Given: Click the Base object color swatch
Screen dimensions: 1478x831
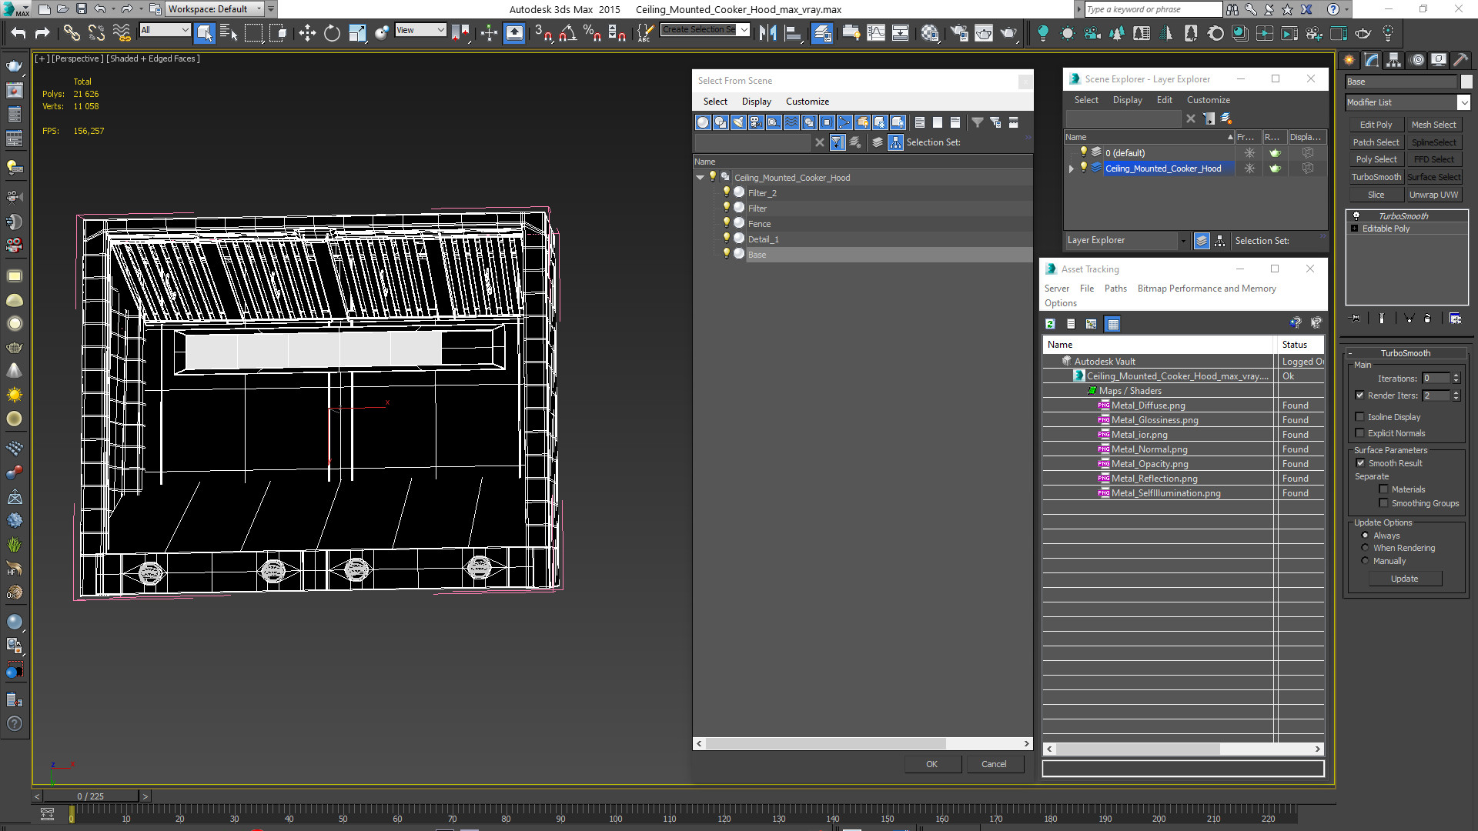Looking at the screenshot, I should click(x=1466, y=82).
